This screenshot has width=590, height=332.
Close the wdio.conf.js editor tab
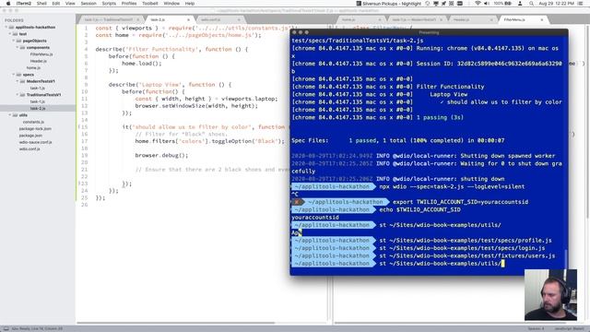point(239,19)
